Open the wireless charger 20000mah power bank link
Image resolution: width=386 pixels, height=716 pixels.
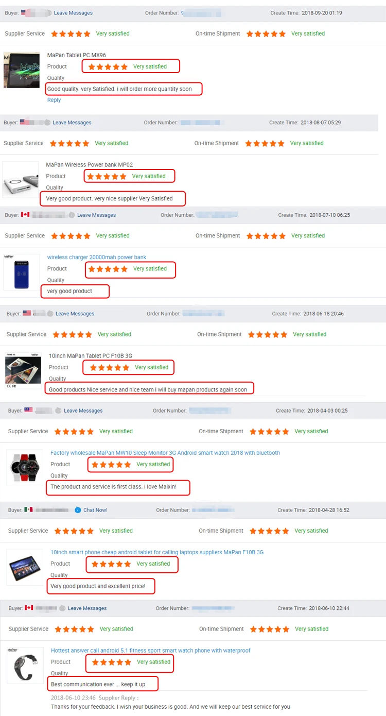pos(97,257)
